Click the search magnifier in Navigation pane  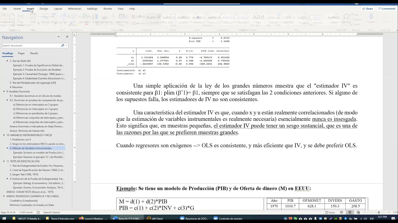[x=62, y=46]
